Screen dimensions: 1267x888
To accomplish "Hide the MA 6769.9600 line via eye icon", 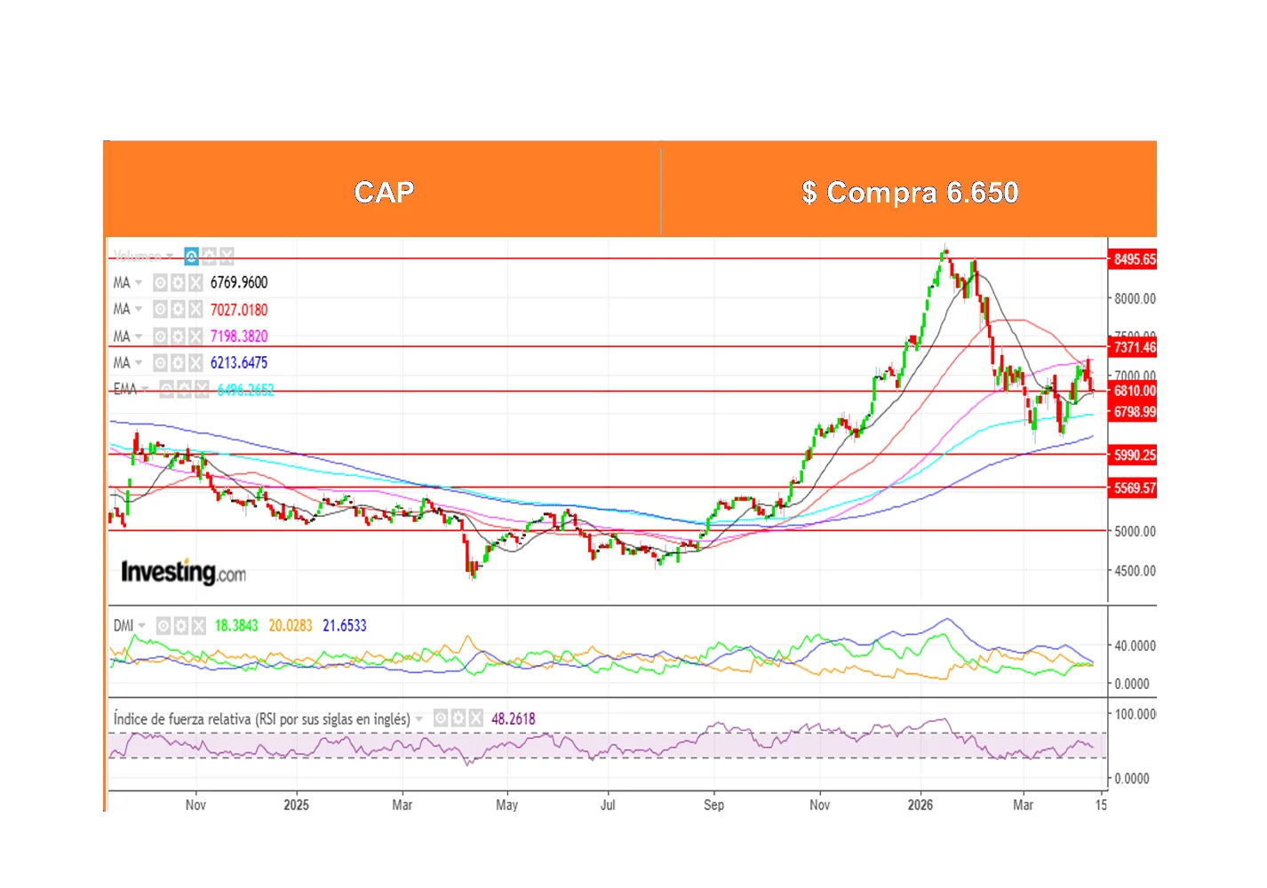I will coord(160,283).
